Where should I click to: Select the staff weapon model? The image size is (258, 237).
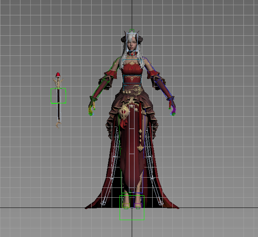(x=59, y=100)
